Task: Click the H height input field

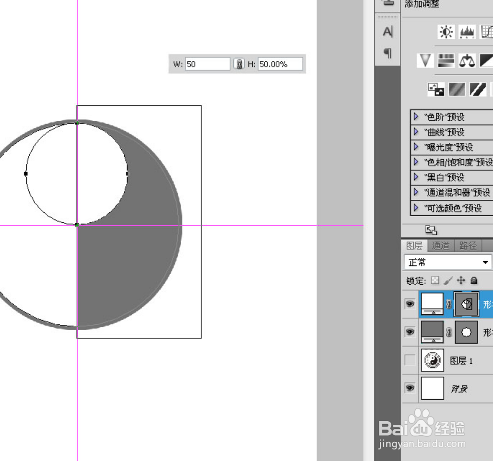Action: point(280,64)
